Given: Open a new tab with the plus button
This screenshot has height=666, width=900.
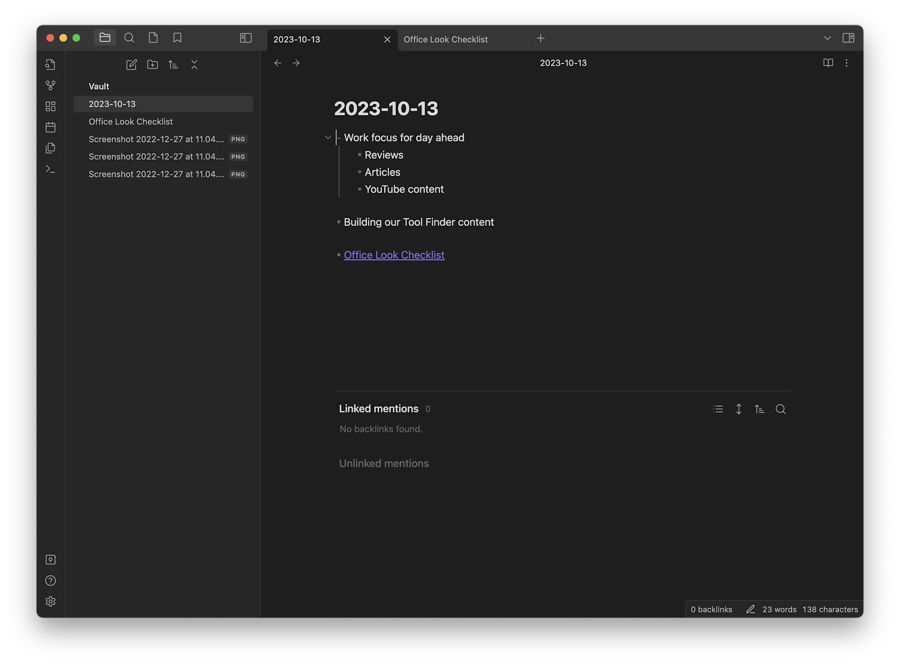Looking at the screenshot, I should click(x=540, y=38).
